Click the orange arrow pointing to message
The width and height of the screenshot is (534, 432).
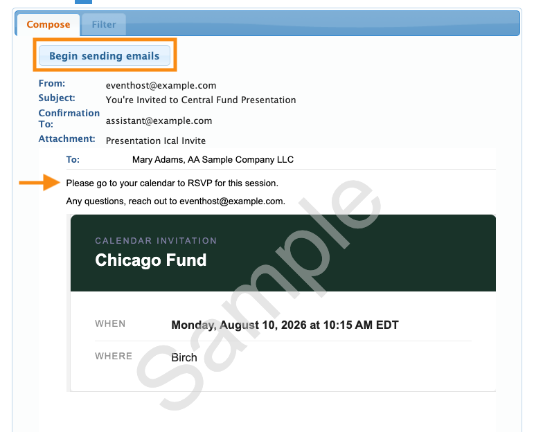point(39,183)
